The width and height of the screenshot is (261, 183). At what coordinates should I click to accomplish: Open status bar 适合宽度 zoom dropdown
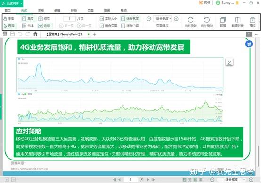click(232, 180)
